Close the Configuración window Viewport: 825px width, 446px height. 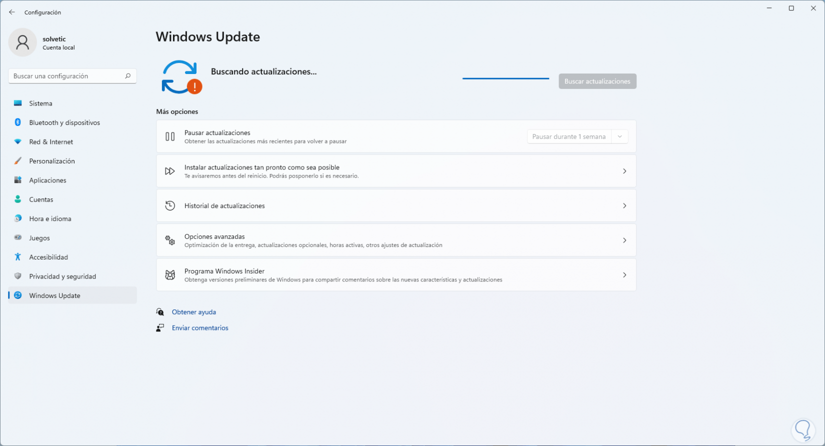(x=813, y=8)
